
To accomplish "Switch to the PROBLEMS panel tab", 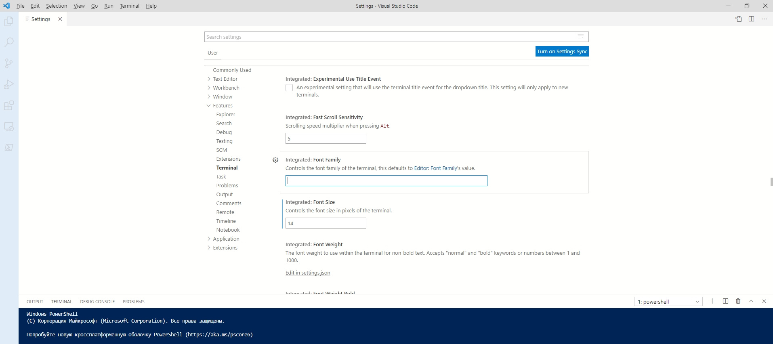I will tap(134, 302).
